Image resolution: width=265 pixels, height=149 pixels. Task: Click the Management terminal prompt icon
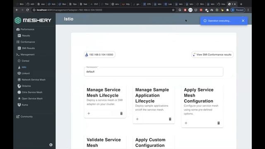18,55
